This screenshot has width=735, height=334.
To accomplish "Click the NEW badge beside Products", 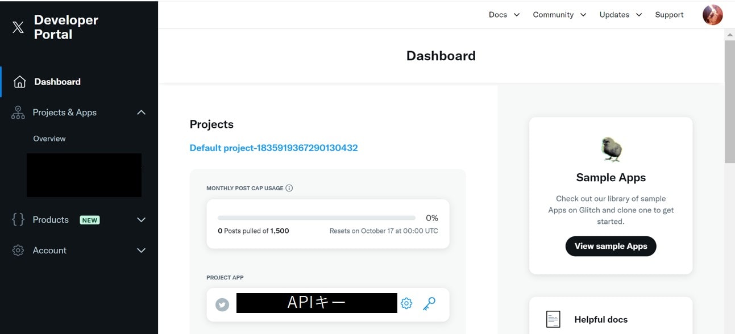I will (x=90, y=220).
